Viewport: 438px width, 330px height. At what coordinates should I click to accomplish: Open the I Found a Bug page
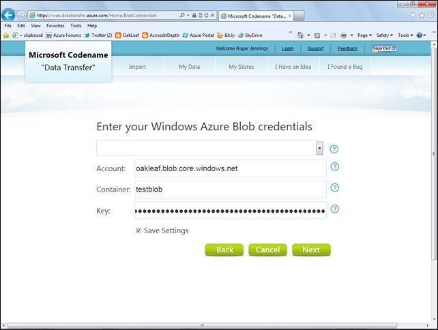coord(345,67)
